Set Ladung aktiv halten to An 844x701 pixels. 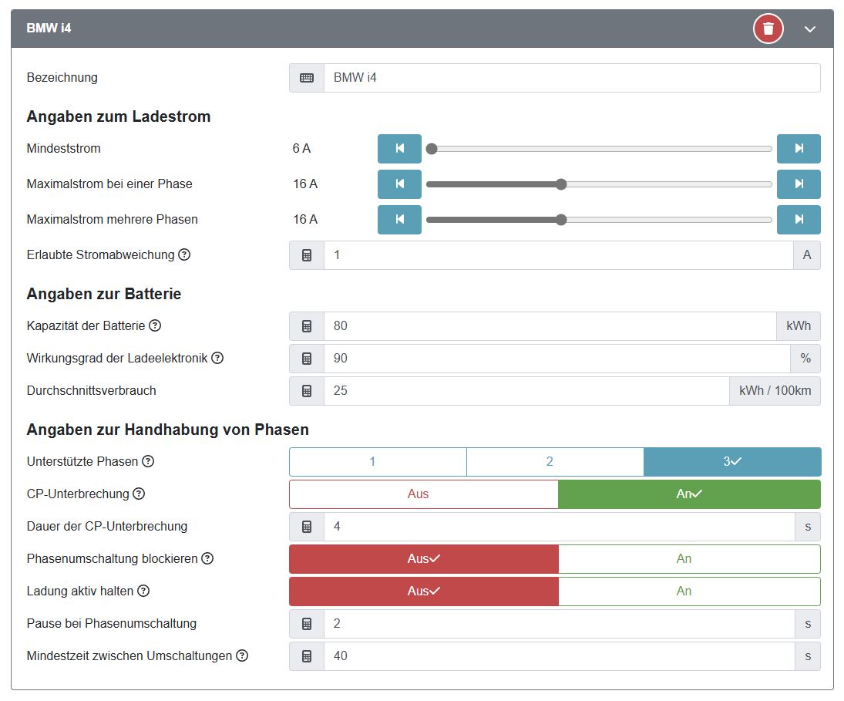[690, 591]
